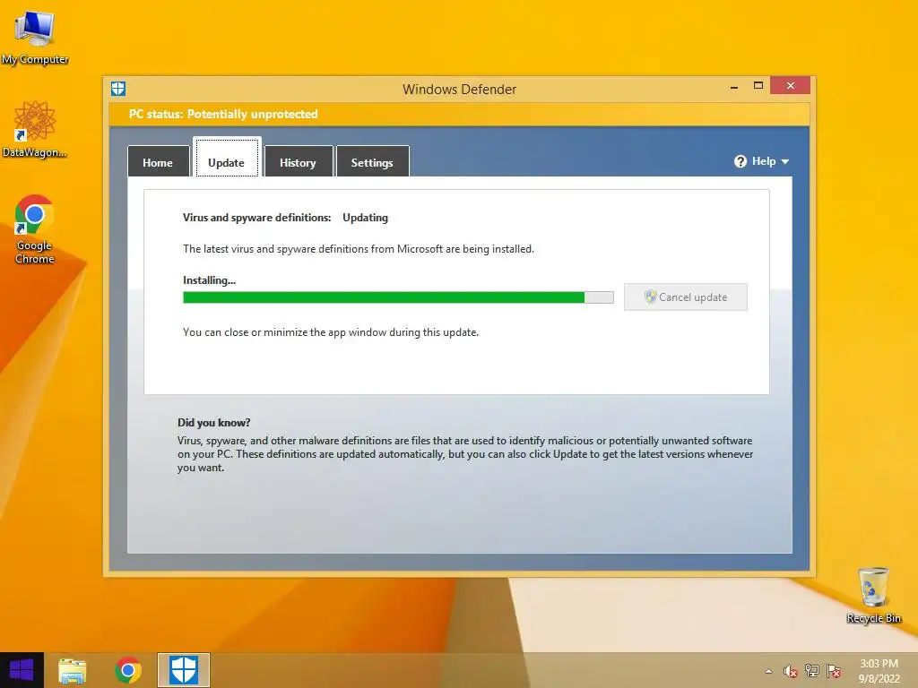The width and height of the screenshot is (918, 688).
Task: Open Action Center flag tray icon
Action: pos(834,671)
